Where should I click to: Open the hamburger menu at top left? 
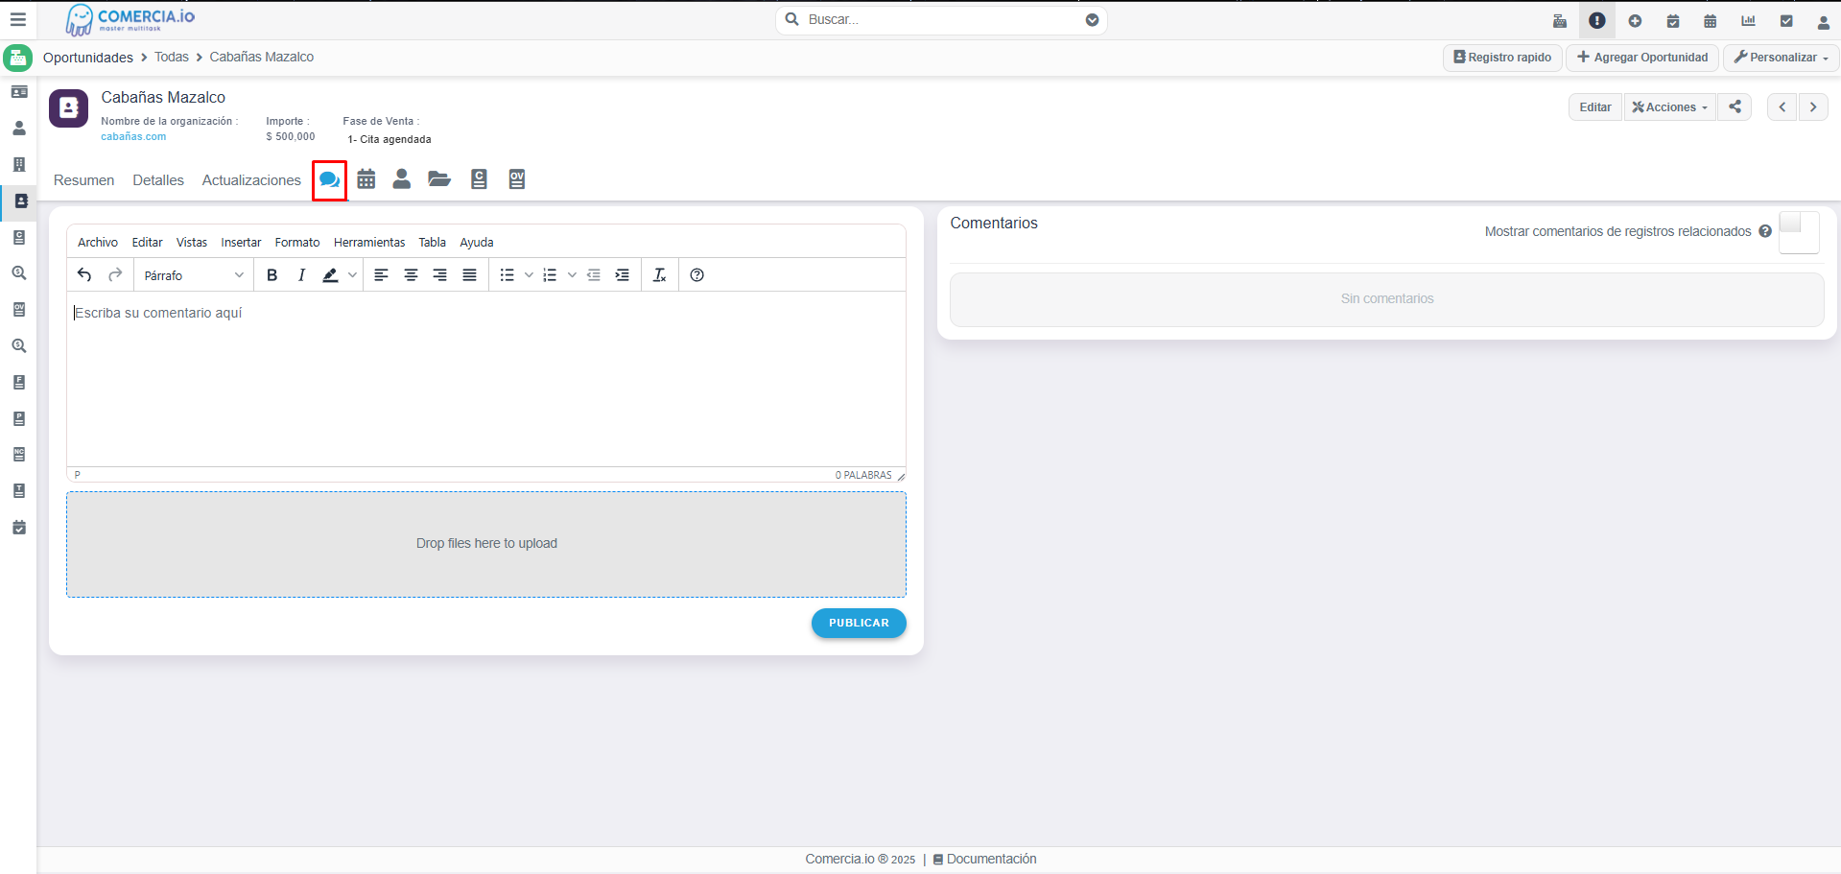point(17,19)
